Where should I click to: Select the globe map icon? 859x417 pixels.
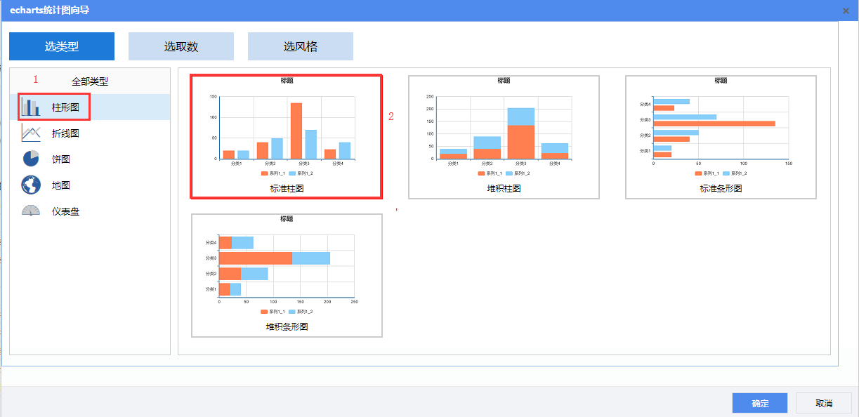31,185
